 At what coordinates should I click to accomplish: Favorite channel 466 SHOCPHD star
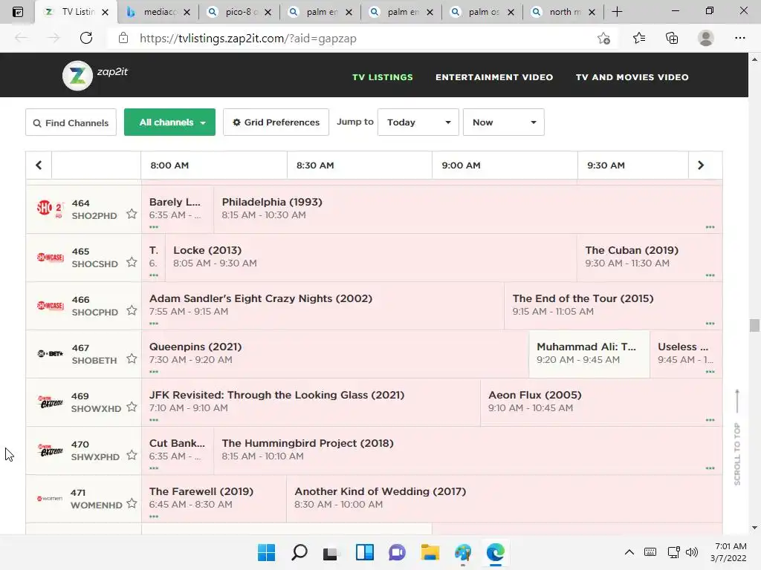(x=132, y=310)
